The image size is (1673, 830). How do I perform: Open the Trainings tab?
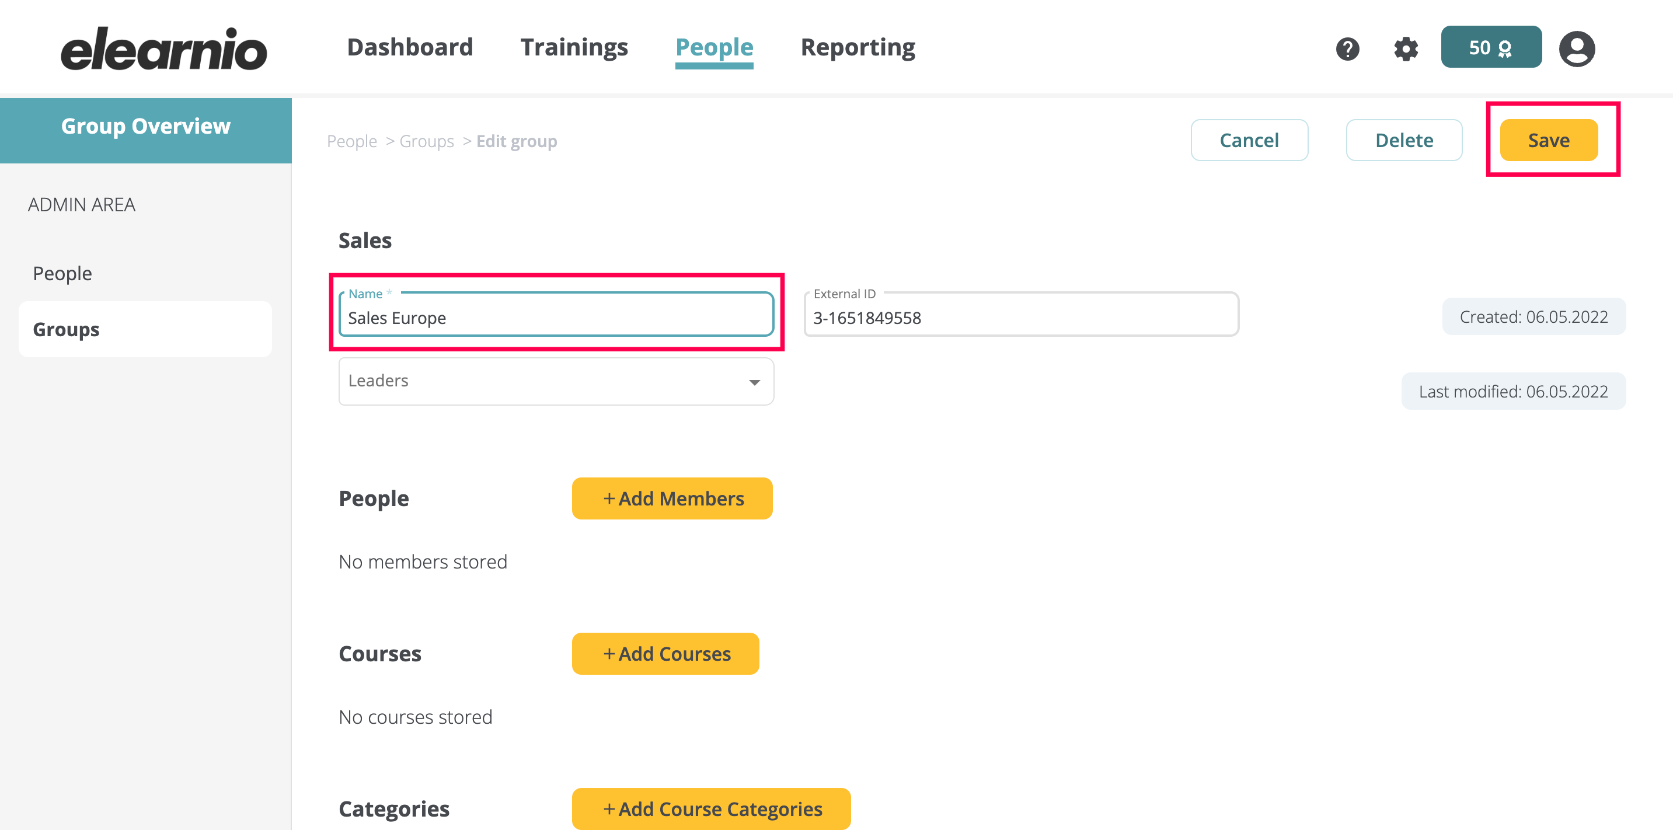point(574,47)
